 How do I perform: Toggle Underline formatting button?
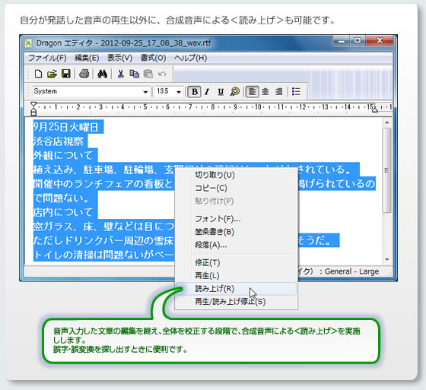(x=221, y=92)
